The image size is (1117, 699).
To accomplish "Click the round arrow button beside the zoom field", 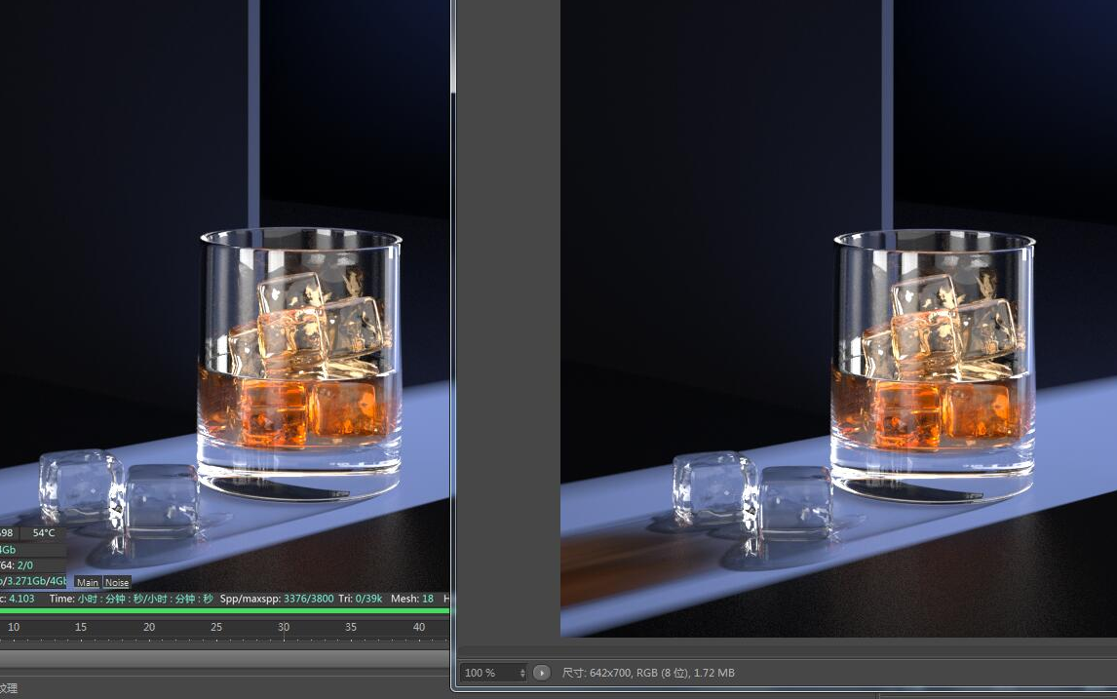I will [541, 673].
